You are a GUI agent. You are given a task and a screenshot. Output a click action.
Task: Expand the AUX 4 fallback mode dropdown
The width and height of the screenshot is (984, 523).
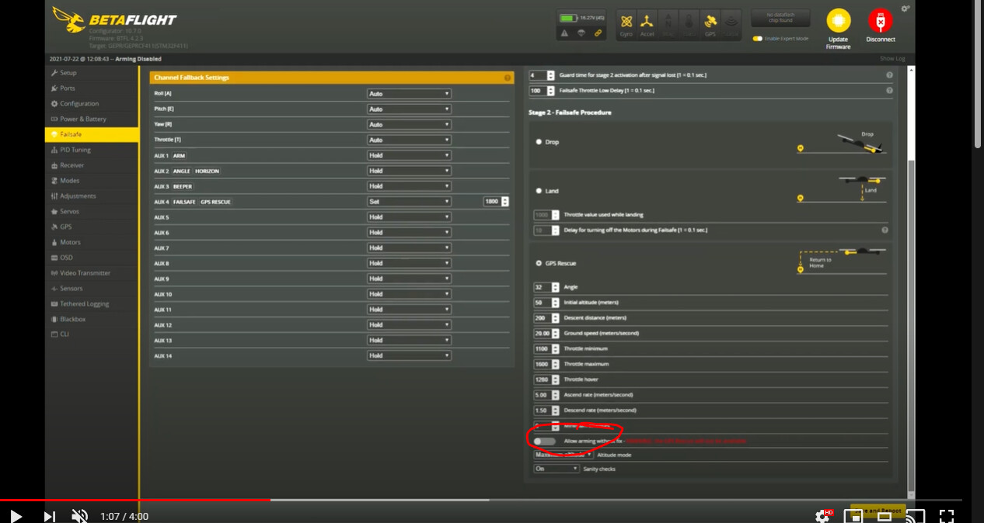tap(409, 202)
